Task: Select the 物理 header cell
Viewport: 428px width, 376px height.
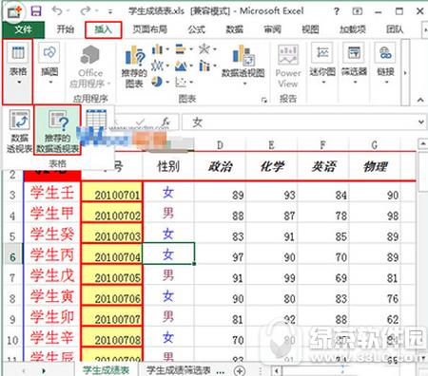Action: coord(375,166)
